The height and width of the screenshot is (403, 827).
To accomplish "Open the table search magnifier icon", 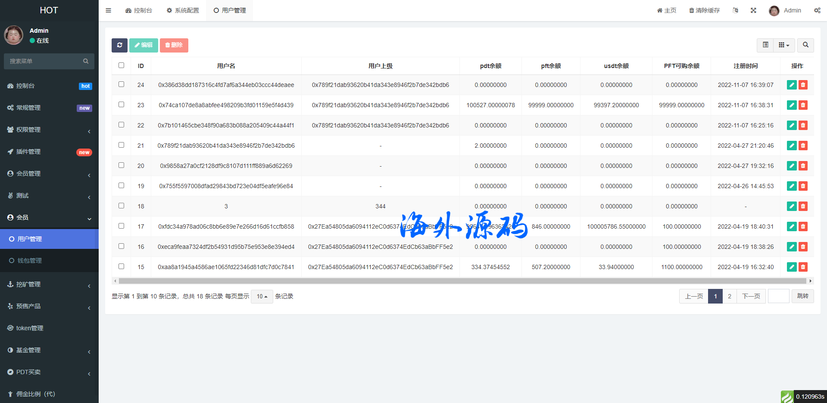I will click(805, 45).
